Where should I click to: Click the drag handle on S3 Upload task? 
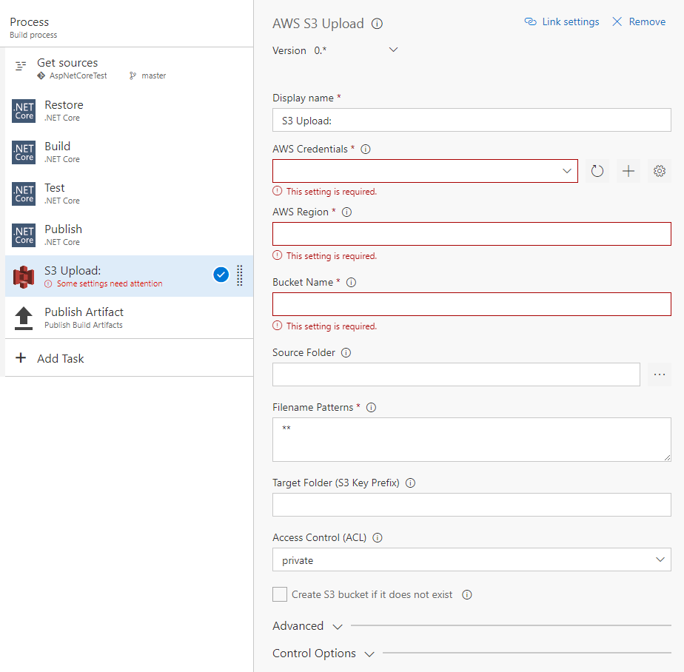pos(240,275)
